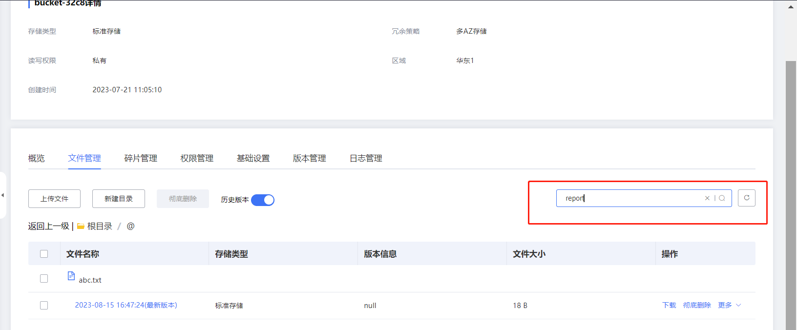Screen dimensions: 797x330
Task: Switch to the 权限管理 tab
Action: [x=197, y=158]
